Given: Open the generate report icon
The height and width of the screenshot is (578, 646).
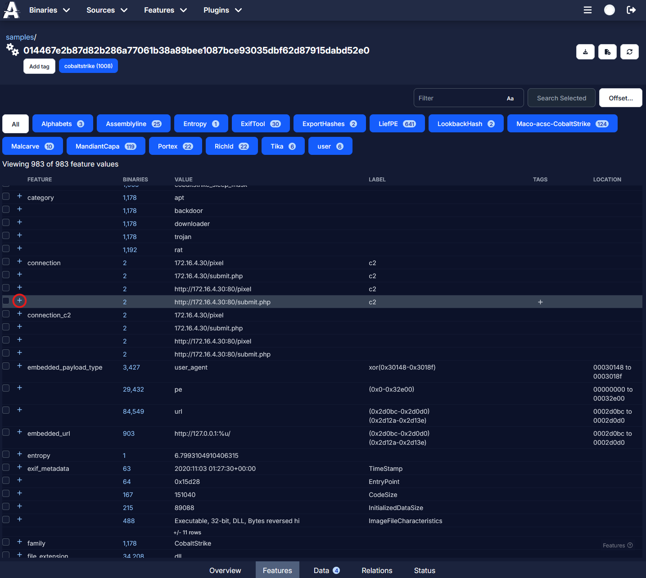Looking at the screenshot, I should click(x=607, y=52).
